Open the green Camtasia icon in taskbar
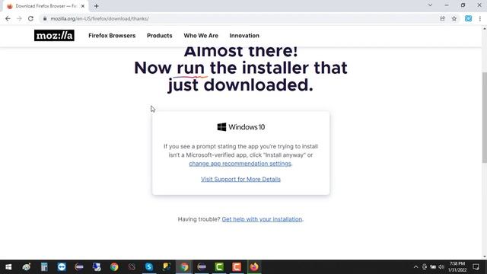This screenshot has width=487, height=274. point(219,267)
